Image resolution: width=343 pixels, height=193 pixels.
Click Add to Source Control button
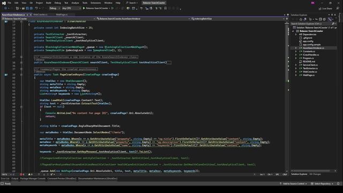293,183
